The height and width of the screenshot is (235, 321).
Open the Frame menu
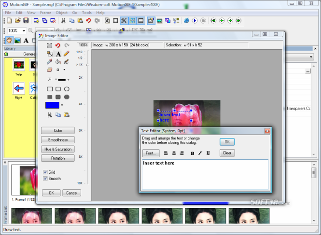(45, 13)
